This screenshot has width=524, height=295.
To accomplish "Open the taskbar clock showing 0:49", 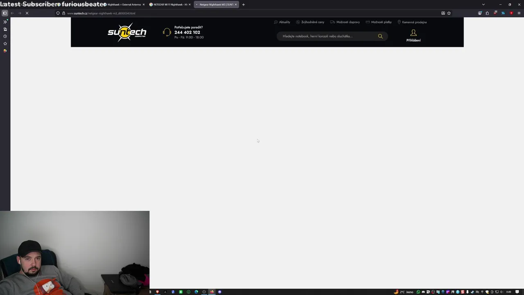I will [509, 292].
